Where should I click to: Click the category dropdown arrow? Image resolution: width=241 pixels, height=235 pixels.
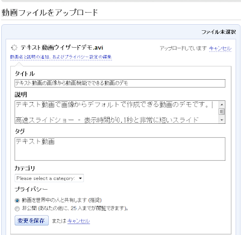coord(80,178)
